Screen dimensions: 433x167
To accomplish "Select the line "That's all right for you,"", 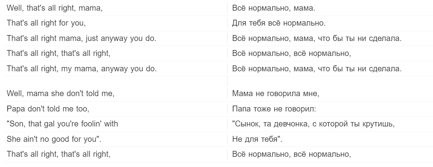I will tap(46, 23).
